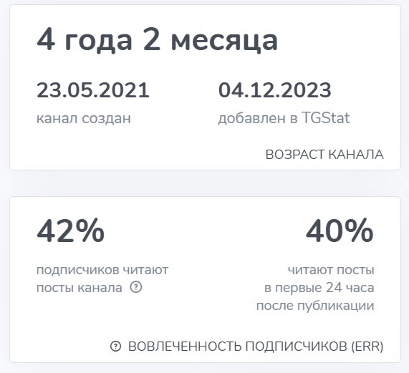
Task: Select the 'в первые 24 часа' text
Action: 319,288
